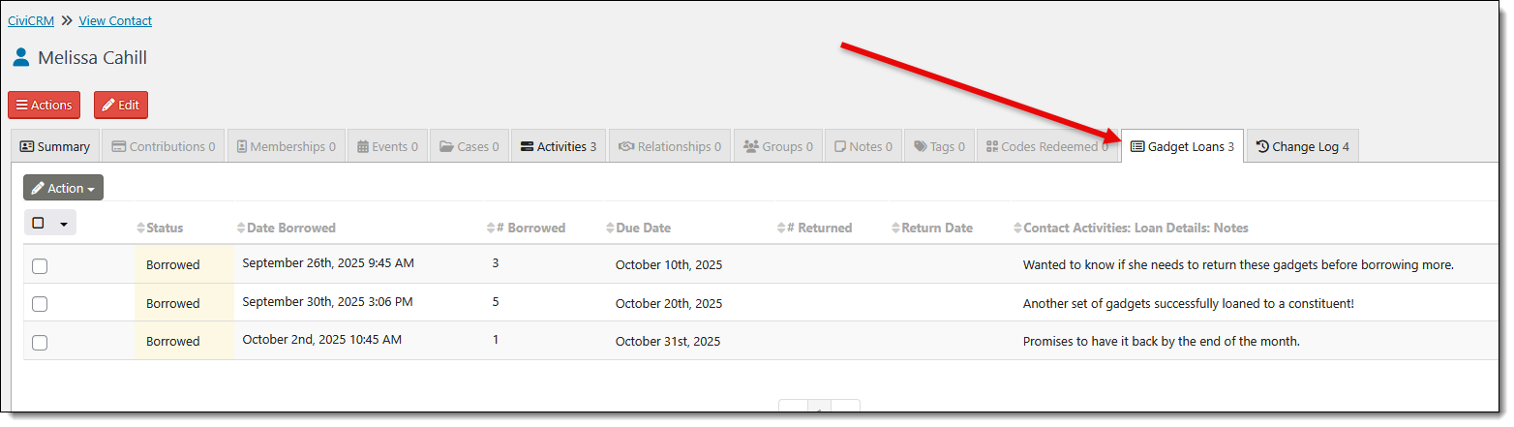Sort by Return Date column
The height and width of the screenshot is (427, 1514).
click(896, 229)
